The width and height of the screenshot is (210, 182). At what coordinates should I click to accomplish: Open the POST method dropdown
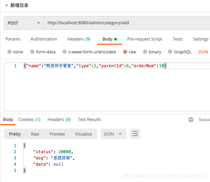pyautogui.click(x=24, y=23)
